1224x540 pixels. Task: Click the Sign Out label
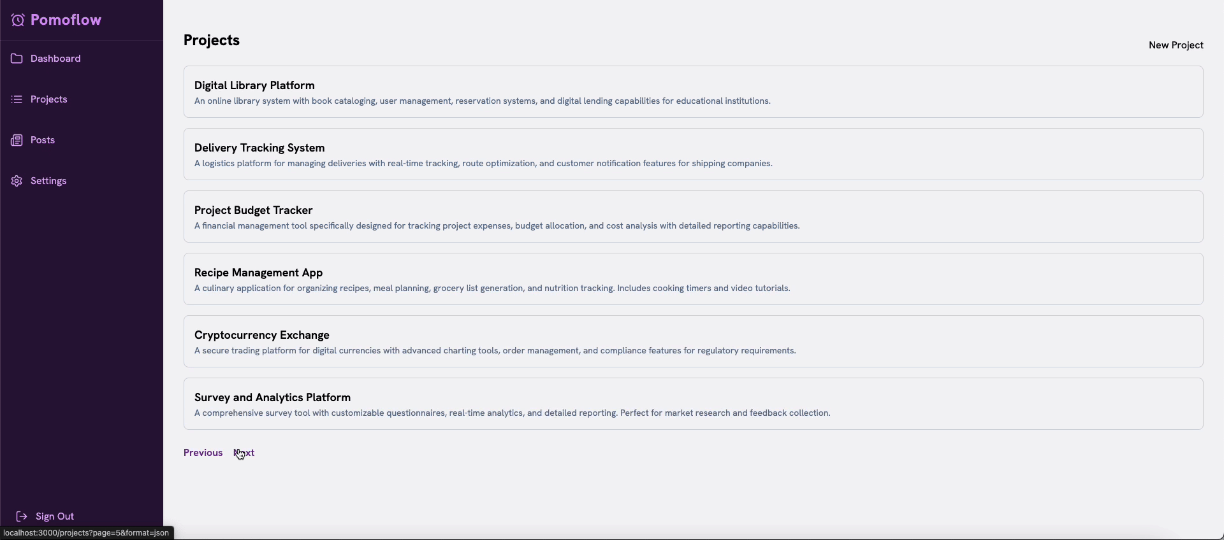coord(55,516)
